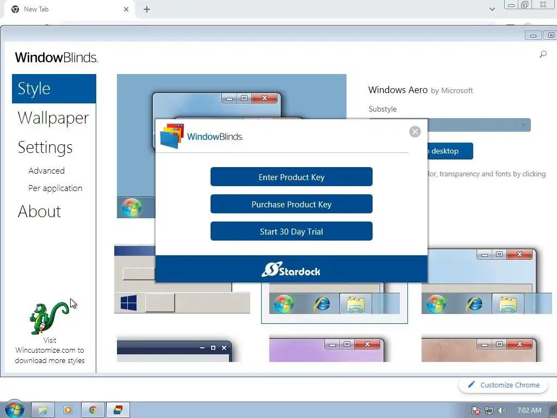The height and width of the screenshot is (418, 557).
Task: Open File Explorer from the taskbar
Action: point(43,410)
